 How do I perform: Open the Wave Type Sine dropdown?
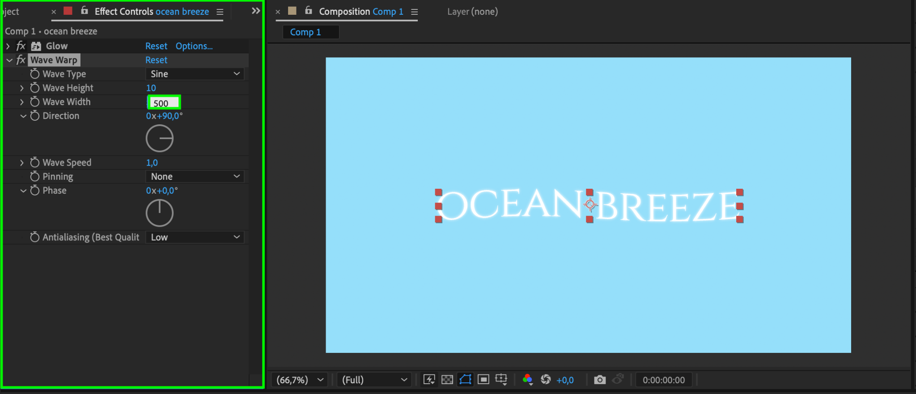pos(195,74)
